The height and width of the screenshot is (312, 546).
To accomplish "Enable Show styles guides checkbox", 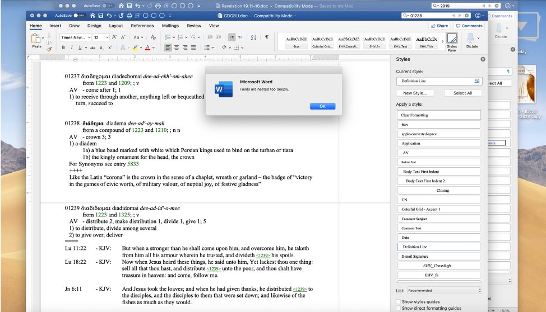I will 399,301.
